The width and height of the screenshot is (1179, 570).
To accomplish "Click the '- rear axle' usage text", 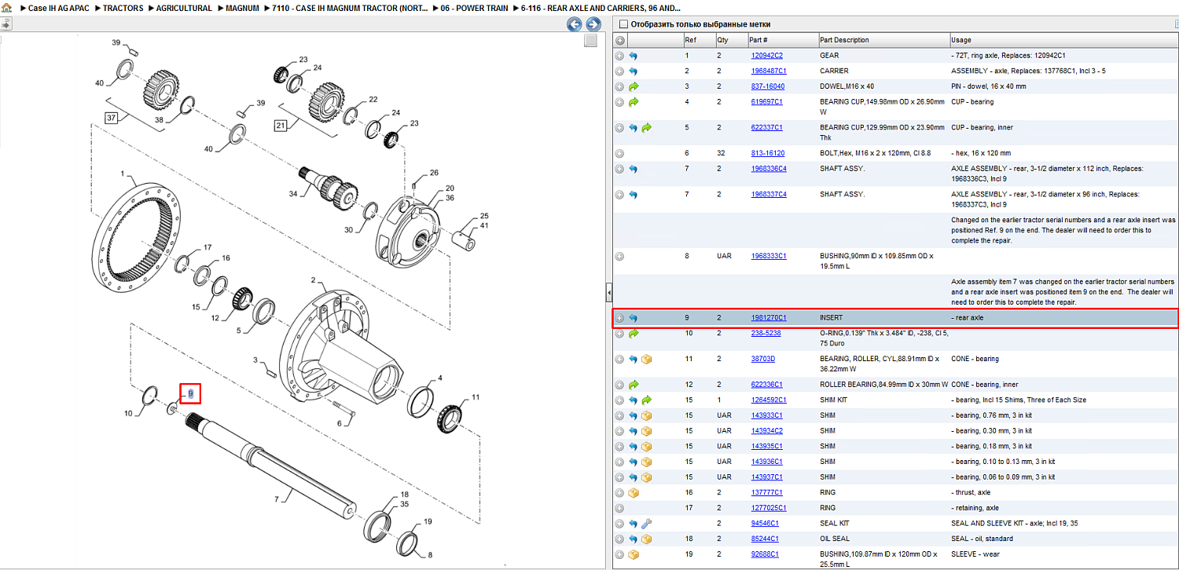I will [x=967, y=318].
